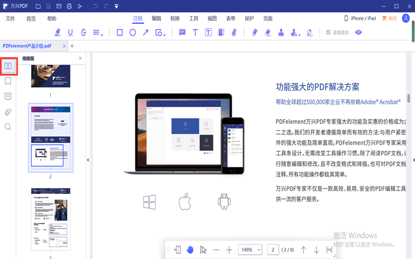415x259 pixels.
Task: Toggle the thumbnail panel sidebar button
Action: [8, 66]
